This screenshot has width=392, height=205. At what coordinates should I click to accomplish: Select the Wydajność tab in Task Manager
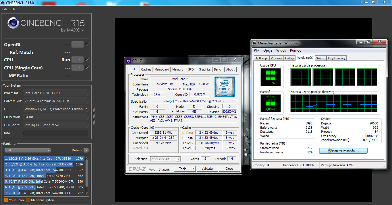click(305, 58)
